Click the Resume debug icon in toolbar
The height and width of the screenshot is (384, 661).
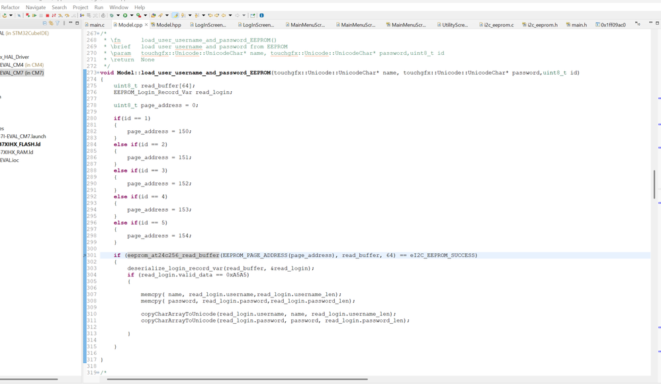[34, 15]
